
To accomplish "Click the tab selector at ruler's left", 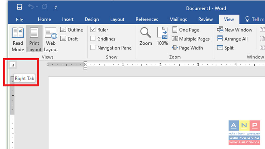I will click(x=13, y=65).
